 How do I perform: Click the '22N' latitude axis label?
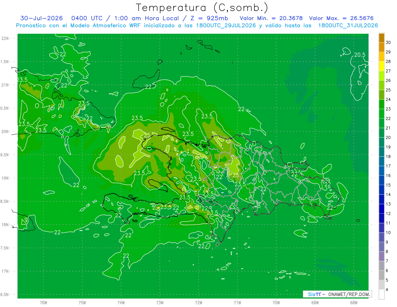(x=6, y=38)
